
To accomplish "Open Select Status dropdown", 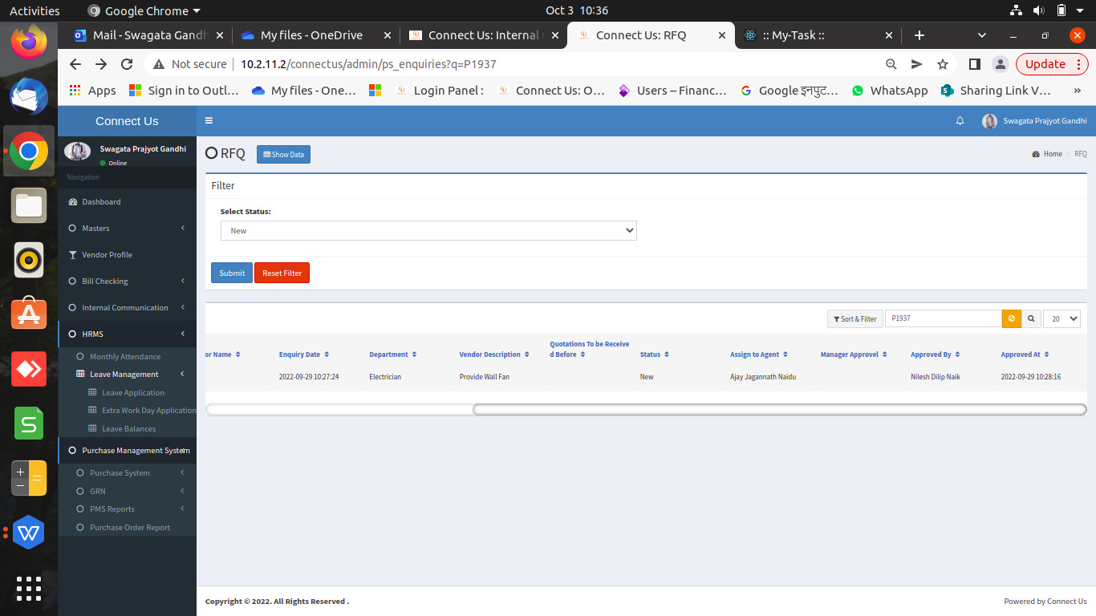I will click(x=428, y=230).
